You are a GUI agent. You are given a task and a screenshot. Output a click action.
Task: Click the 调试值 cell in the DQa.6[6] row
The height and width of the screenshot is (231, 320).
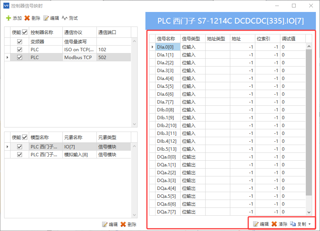(293, 204)
